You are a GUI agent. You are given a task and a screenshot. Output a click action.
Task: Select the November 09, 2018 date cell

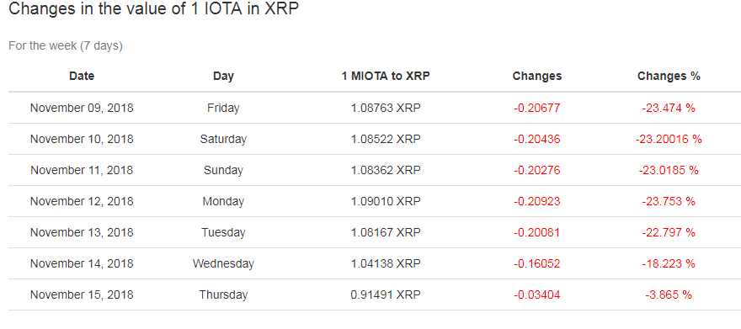82,108
